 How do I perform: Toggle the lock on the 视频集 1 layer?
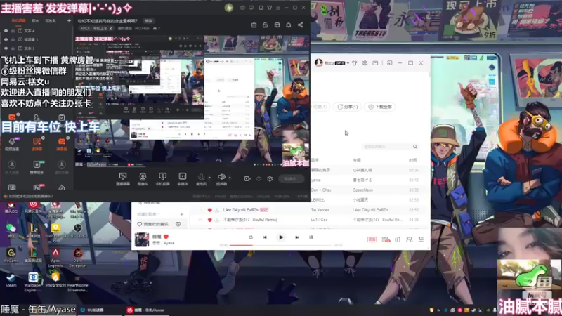pos(13,39)
